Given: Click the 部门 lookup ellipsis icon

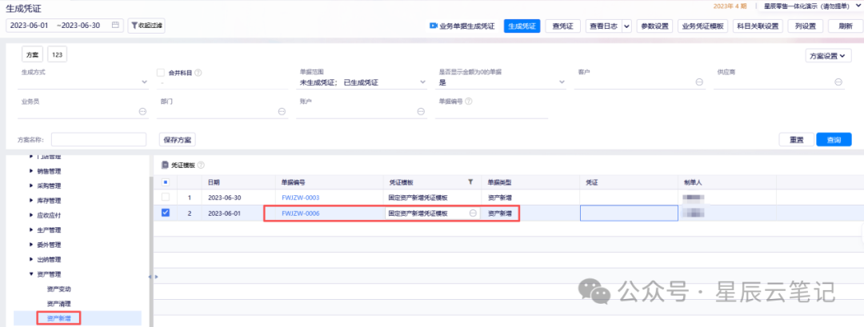Looking at the screenshot, I should [x=282, y=111].
